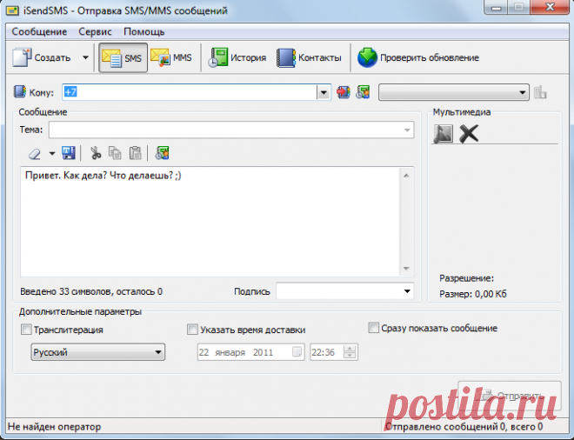Click the paste clipboard icon
Viewport: 574px width, 440px height.
135,153
